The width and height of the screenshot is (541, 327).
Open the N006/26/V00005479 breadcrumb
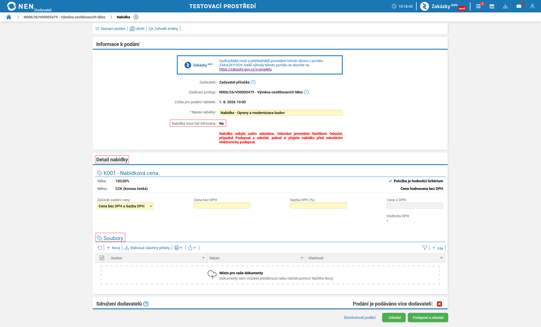point(64,17)
